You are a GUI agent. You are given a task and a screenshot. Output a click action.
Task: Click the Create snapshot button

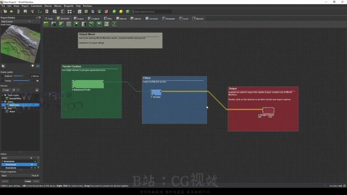click(28, 181)
